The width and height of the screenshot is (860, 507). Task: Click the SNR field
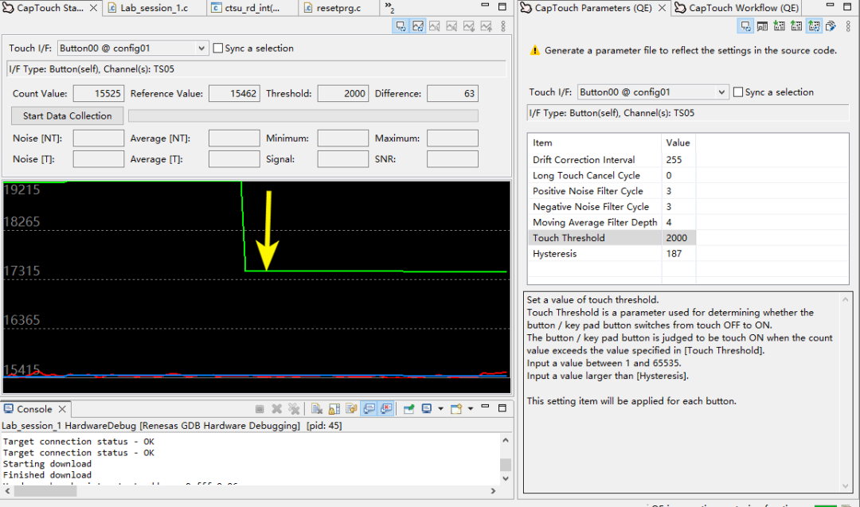click(452, 159)
